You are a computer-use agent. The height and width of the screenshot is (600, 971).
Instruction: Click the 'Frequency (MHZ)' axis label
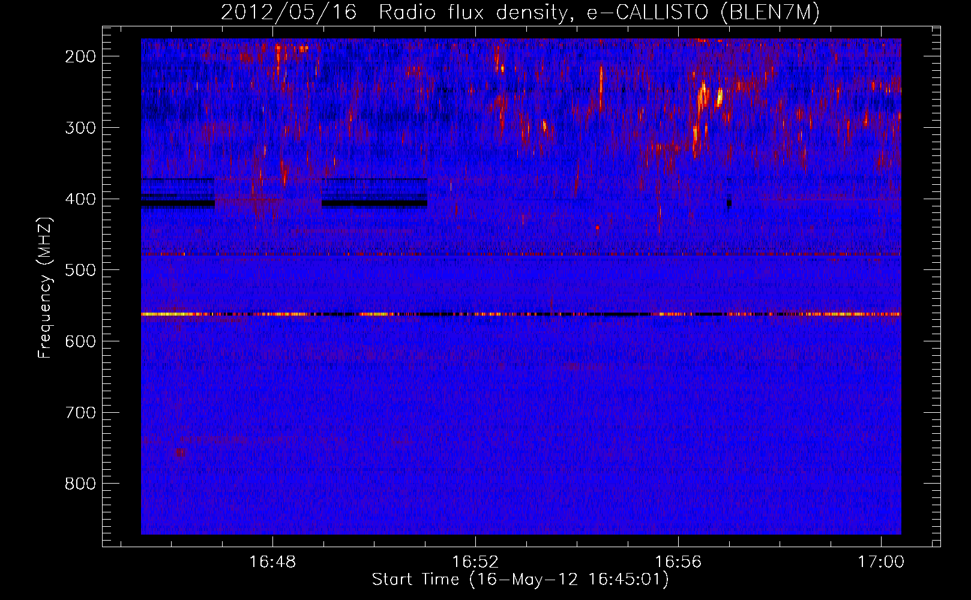click(45, 287)
